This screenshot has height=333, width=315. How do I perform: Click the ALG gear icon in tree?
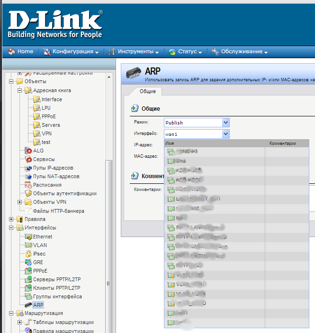28,151
